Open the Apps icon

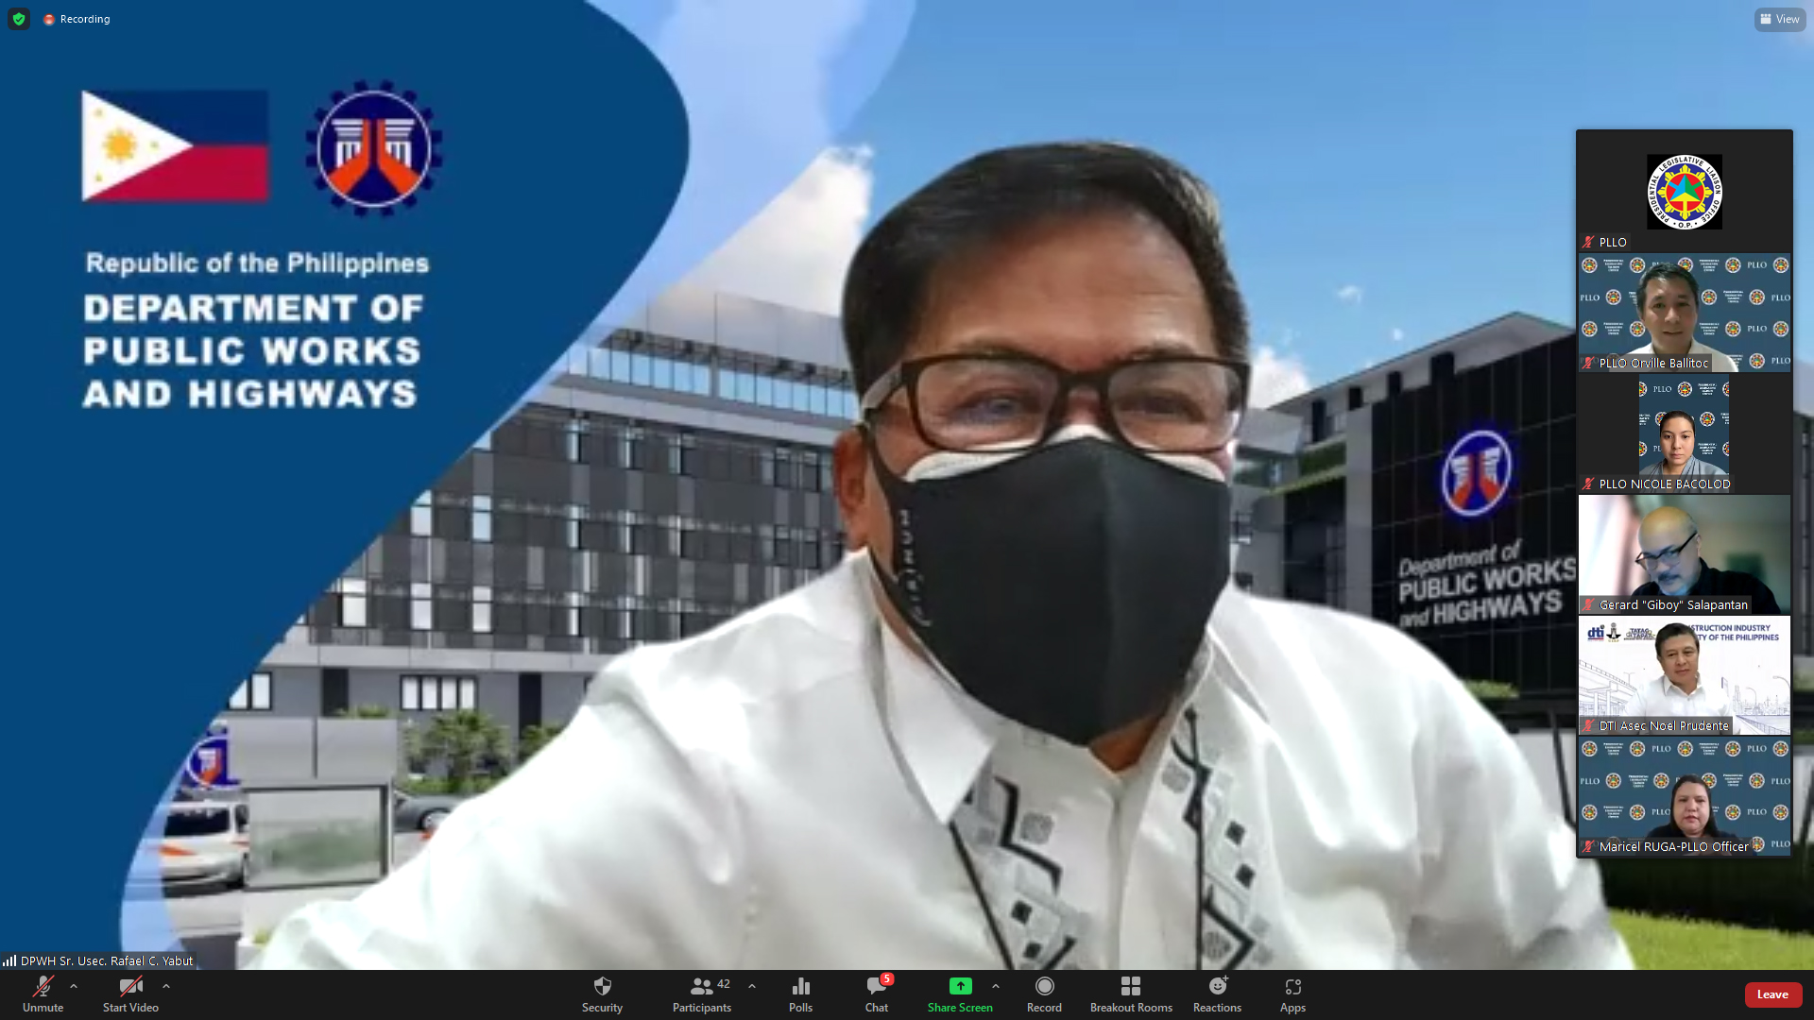tap(1292, 987)
